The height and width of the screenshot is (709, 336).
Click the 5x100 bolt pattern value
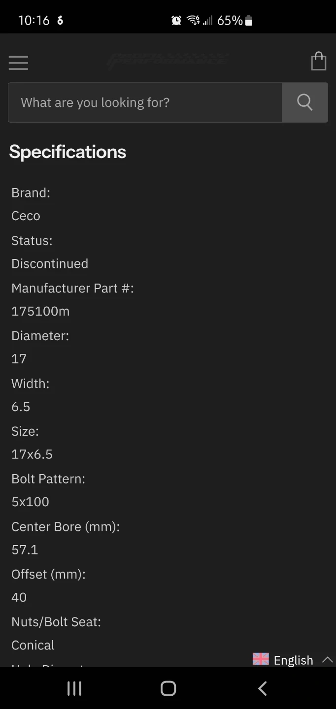point(30,502)
